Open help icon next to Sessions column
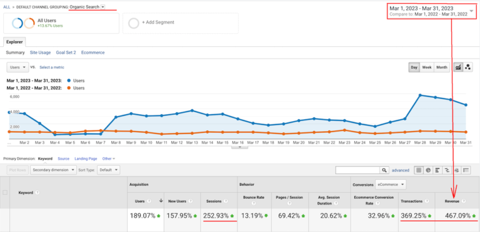 tap(226, 201)
